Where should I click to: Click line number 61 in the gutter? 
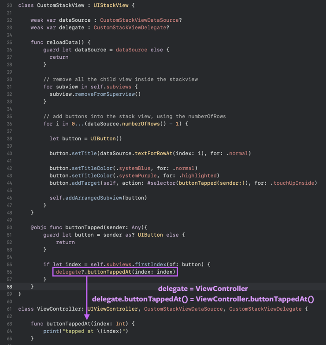[9, 309]
